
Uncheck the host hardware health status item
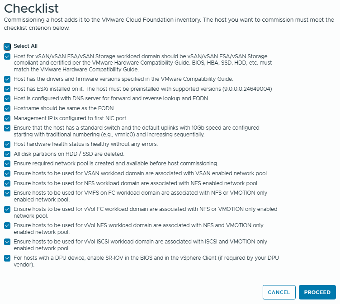tap(7, 145)
